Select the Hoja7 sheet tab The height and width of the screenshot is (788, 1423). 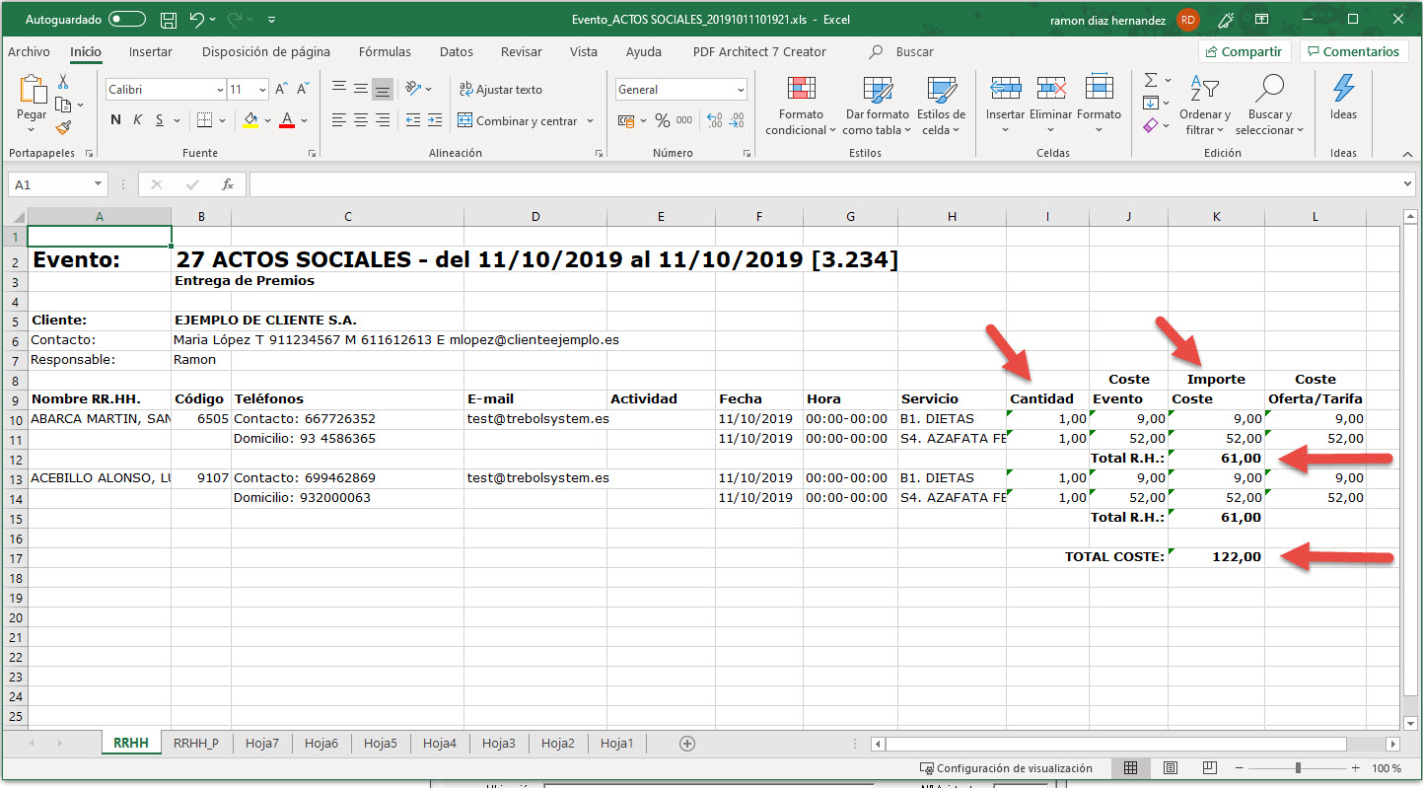coord(262,744)
